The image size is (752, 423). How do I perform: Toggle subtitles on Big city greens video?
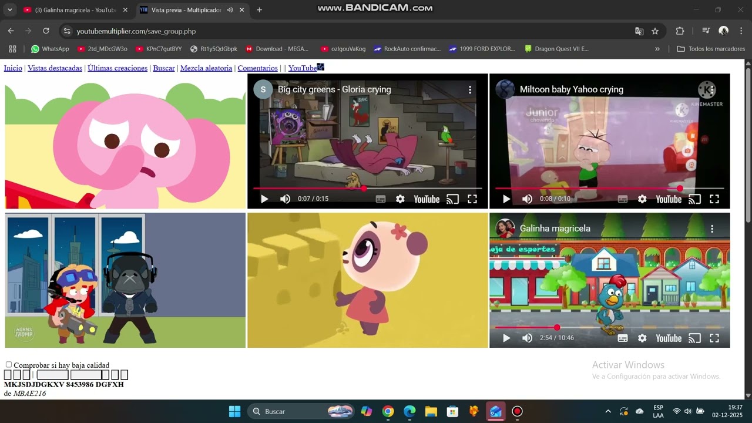point(381,199)
